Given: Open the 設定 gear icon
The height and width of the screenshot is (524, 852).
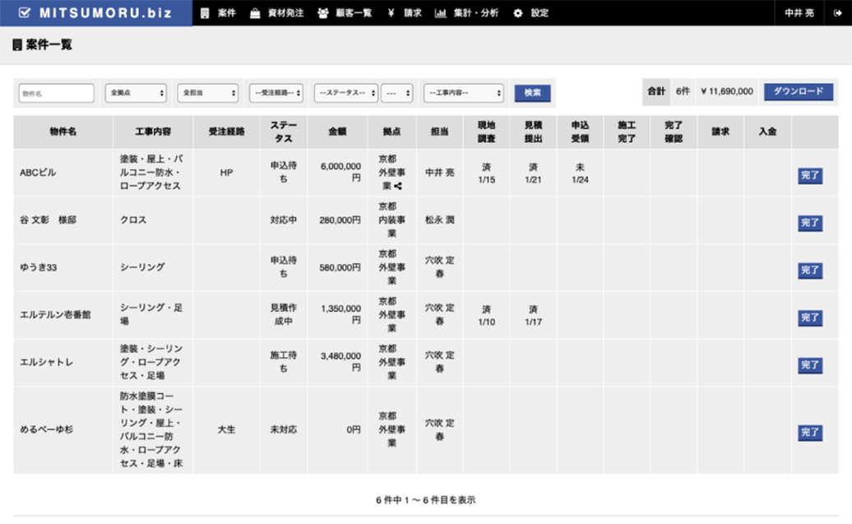Looking at the screenshot, I should click(x=518, y=12).
